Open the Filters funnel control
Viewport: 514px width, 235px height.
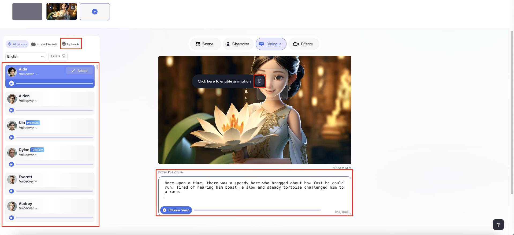click(58, 56)
